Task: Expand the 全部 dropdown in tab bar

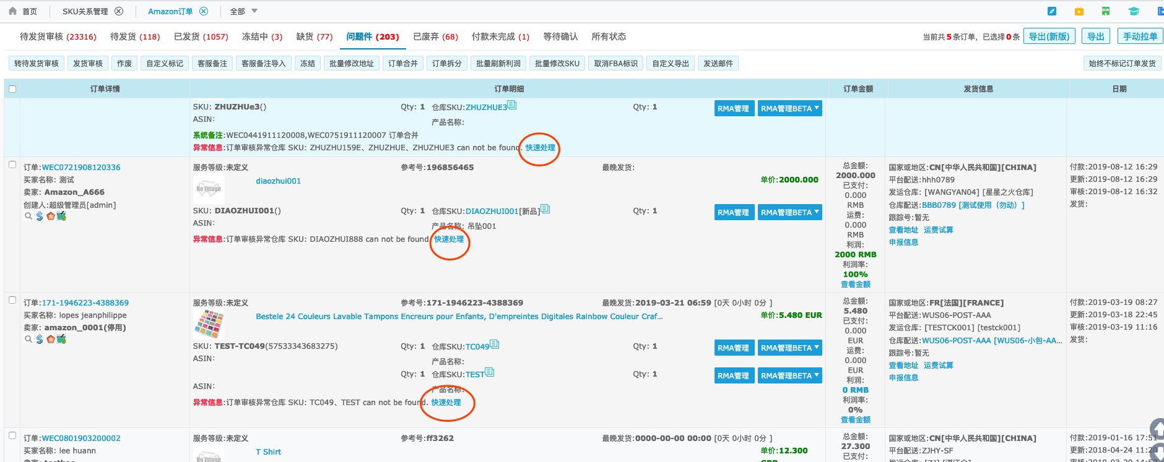Action: [x=254, y=11]
